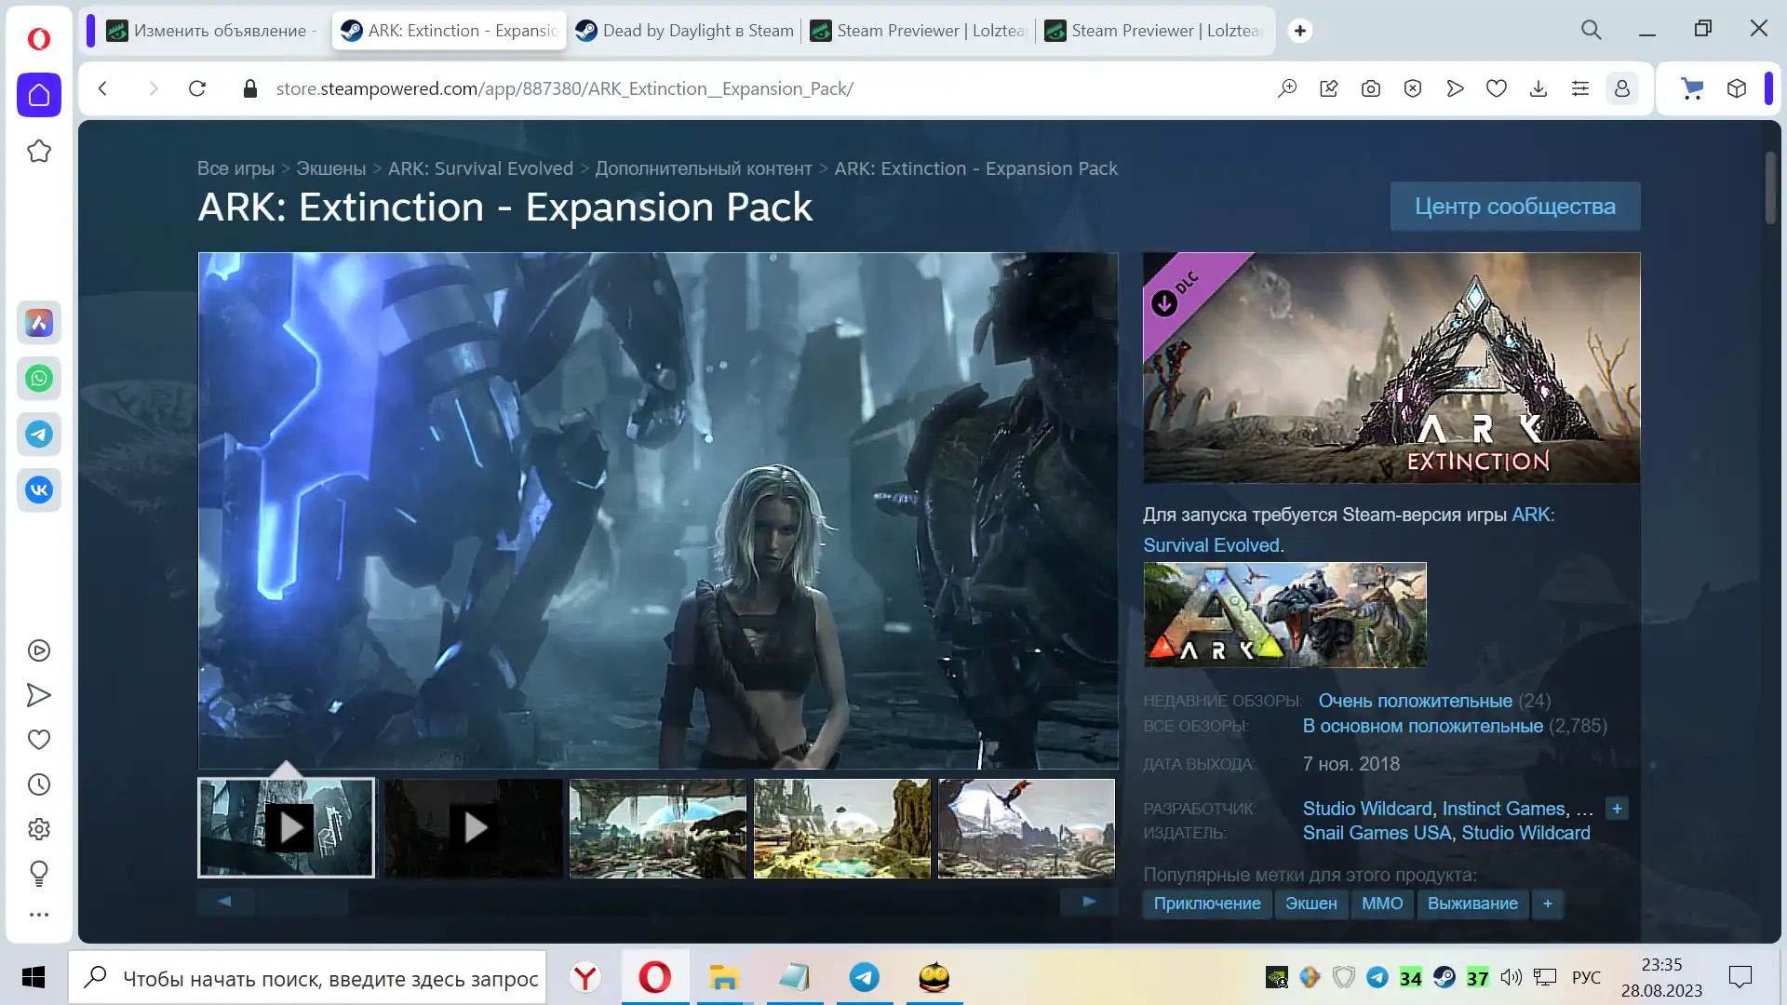Open Все игры breadcrumb link

click(235, 168)
